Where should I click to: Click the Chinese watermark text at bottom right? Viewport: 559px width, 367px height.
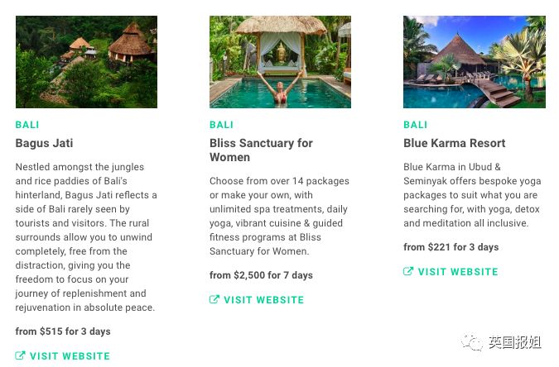515,342
